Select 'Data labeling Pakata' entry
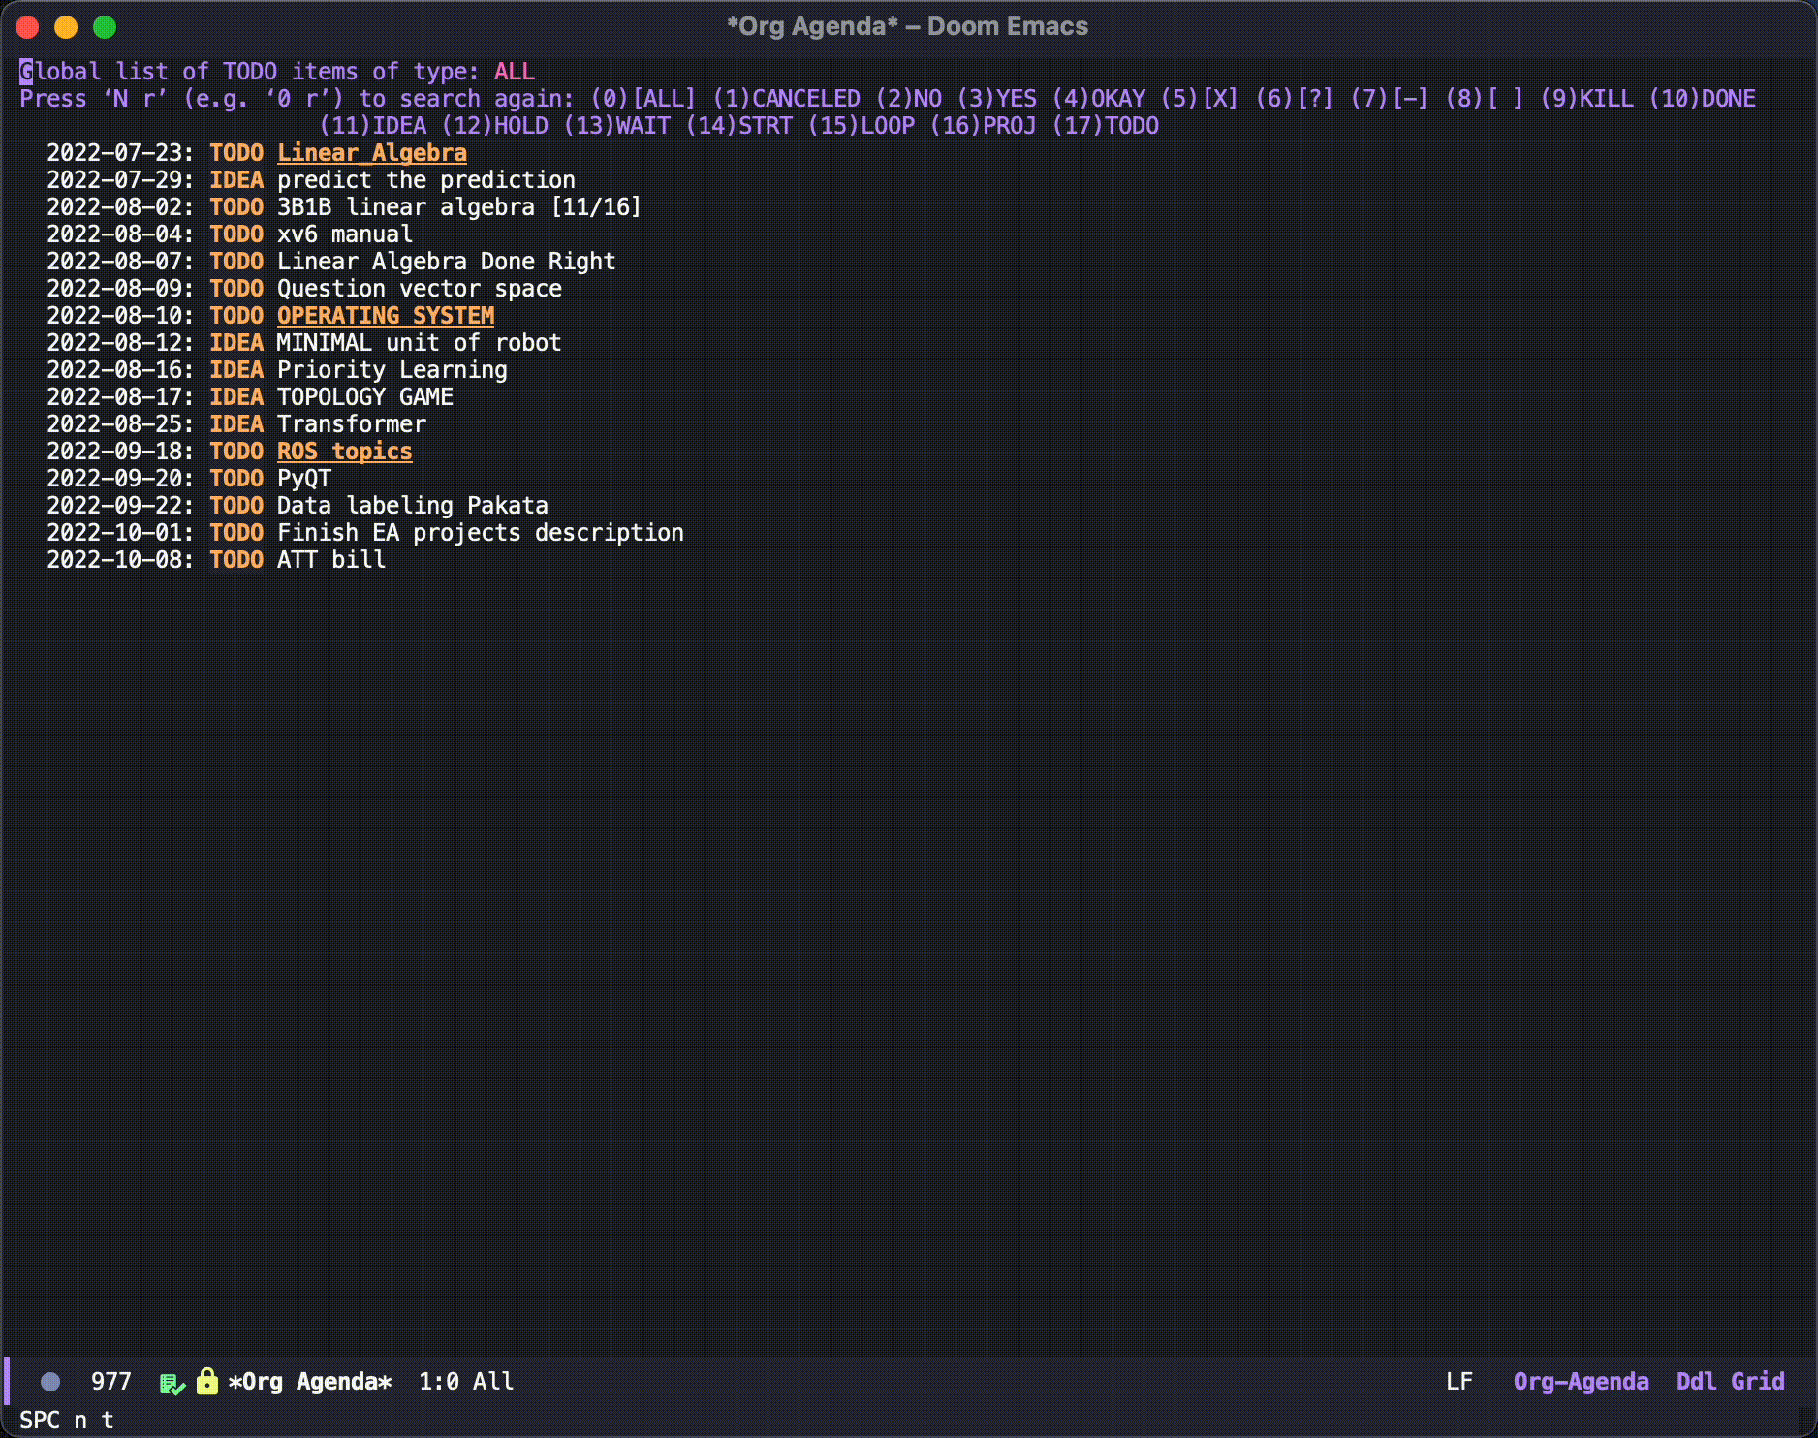The height and width of the screenshot is (1438, 1818). [x=413, y=506]
